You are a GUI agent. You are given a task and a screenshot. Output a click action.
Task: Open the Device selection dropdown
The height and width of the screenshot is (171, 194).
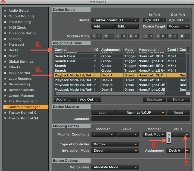pos(115,20)
